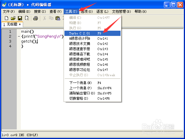Click the li=3 co=9 status text
Image resolution: width=185 pixels, height=139 pixels.
10,135
